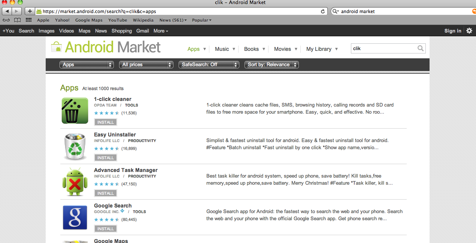This screenshot has height=243, width=476.
Task: Expand the Popular bookmarks folder
Action: pos(202,20)
